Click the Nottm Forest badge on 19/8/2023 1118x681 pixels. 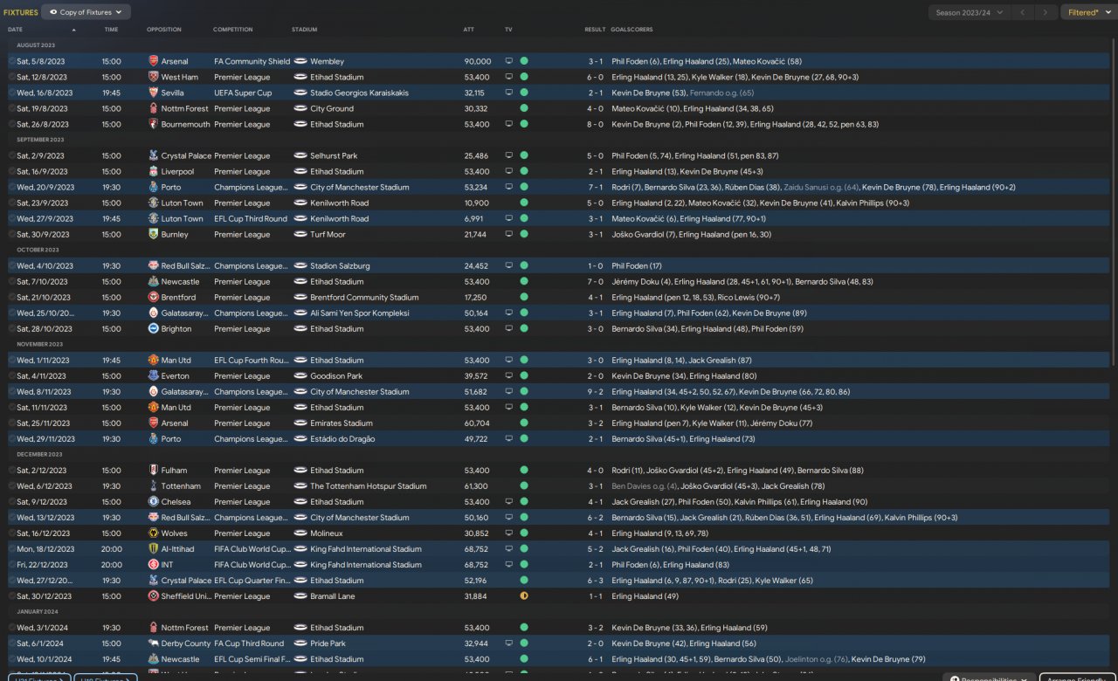154,109
